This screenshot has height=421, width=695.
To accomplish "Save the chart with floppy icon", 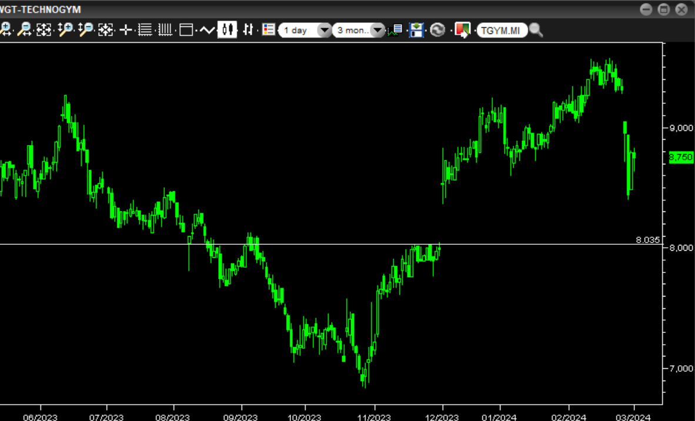I will (416, 30).
